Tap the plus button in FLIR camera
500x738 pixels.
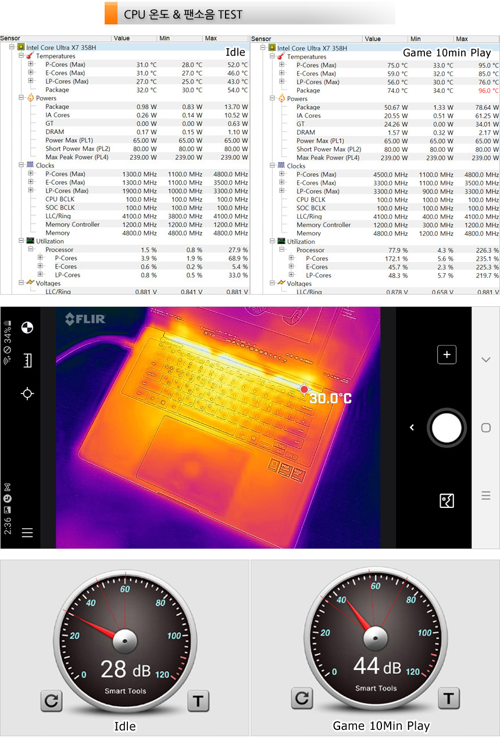point(447,354)
